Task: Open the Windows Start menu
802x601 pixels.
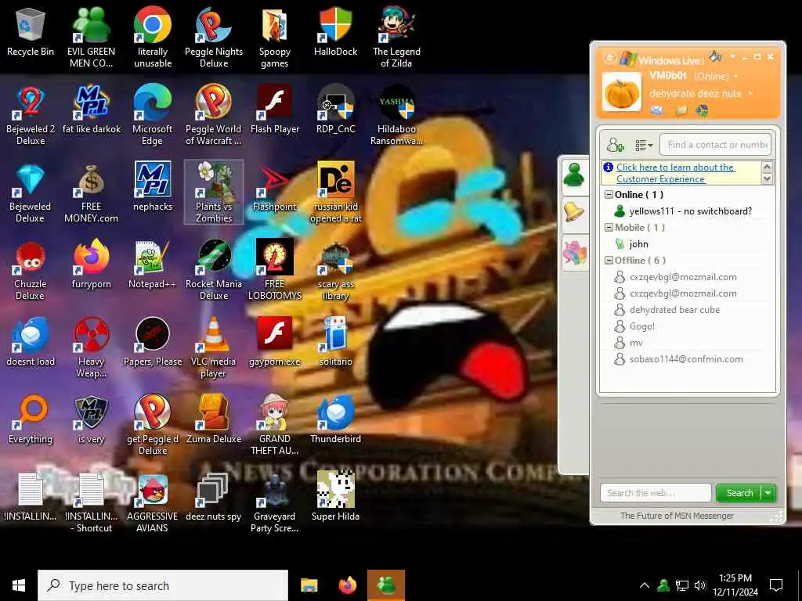Action: click(x=19, y=585)
